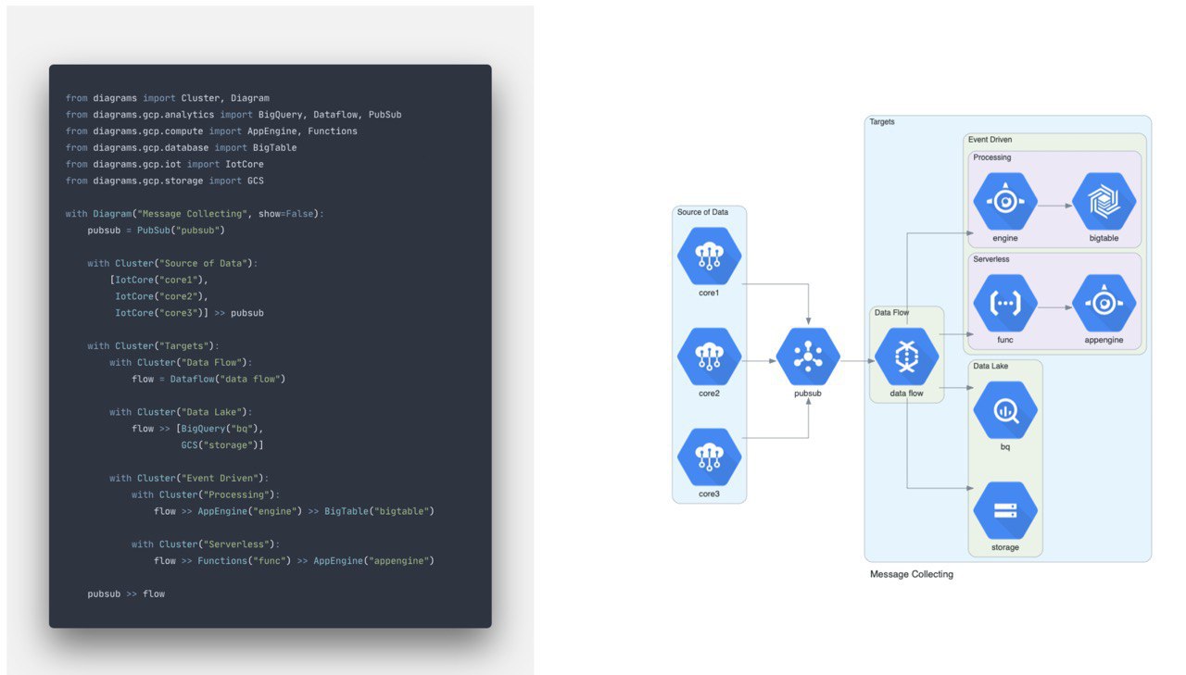Select the pubsub hexagon icon
The image size is (1186, 675).
[808, 356]
